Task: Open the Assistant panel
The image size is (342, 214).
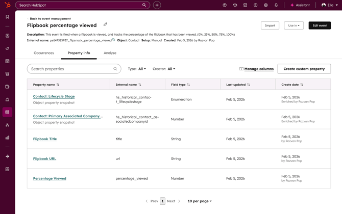Action: click(x=300, y=5)
